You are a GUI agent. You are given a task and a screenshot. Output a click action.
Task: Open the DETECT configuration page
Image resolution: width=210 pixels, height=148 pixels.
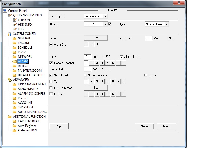click(x=23, y=66)
